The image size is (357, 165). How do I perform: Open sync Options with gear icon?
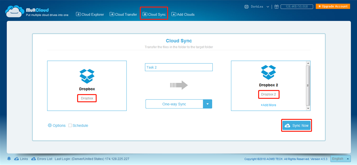click(56, 125)
